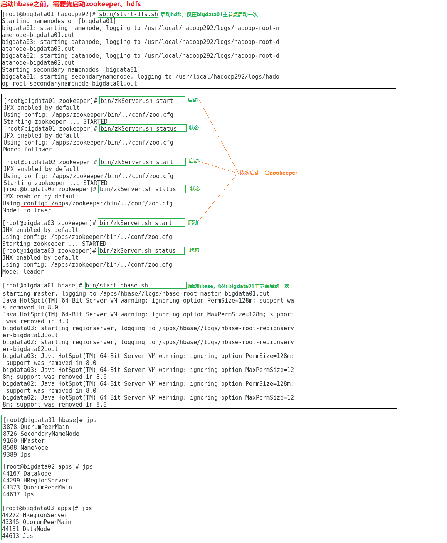This screenshot has width=447, height=543.
Task: Select zkServer.sh start command on bigdata01
Action: point(142,101)
